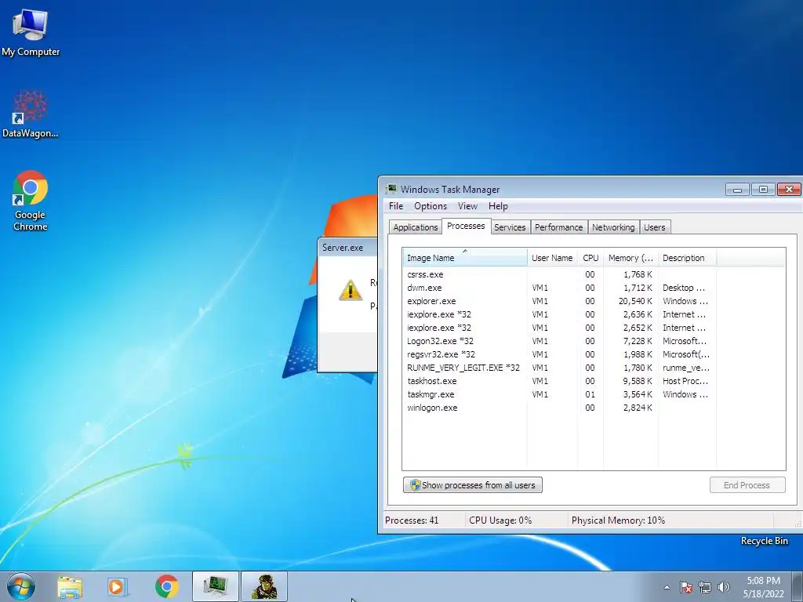
Task: Select the RUNME_VERY_LEGIT.EXE *32 process
Action: click(558, 368)
